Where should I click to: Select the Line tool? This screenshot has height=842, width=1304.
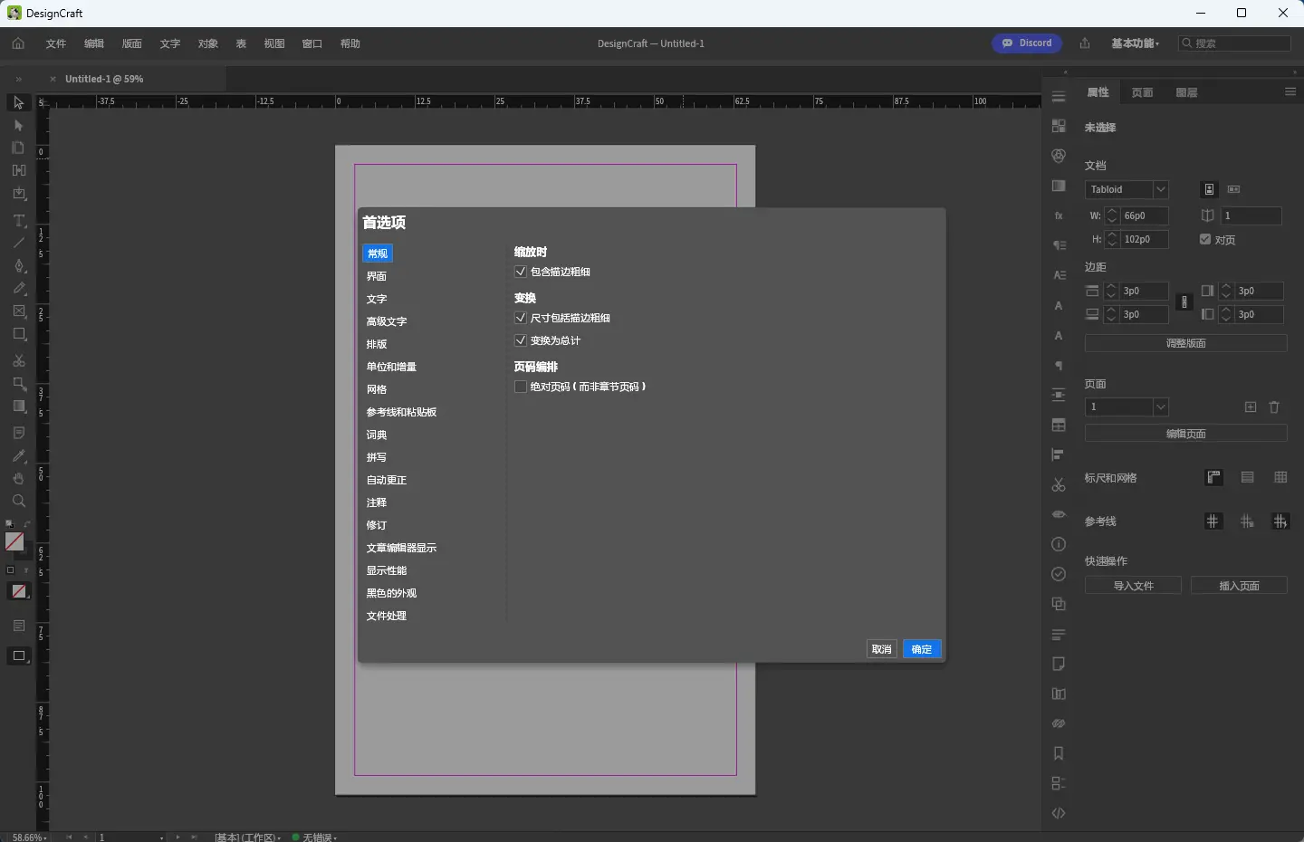tap(18, 243)
